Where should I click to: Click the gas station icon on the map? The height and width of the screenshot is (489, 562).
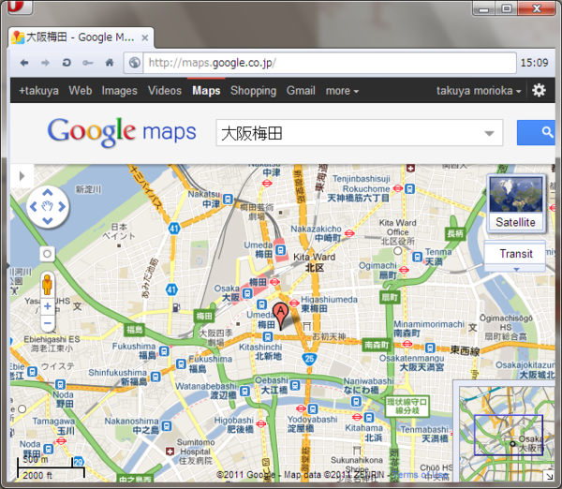[176, 307]
